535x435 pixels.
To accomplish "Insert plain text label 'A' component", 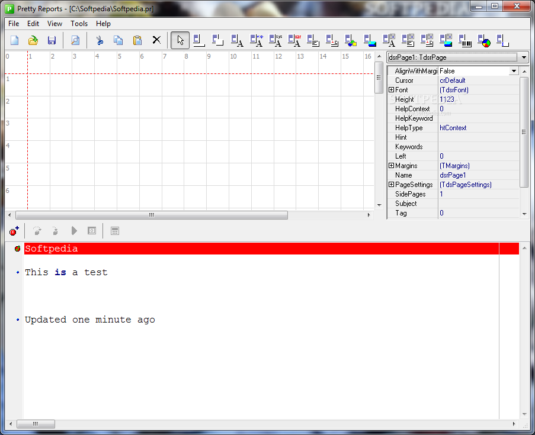I will tap(237, 41).
